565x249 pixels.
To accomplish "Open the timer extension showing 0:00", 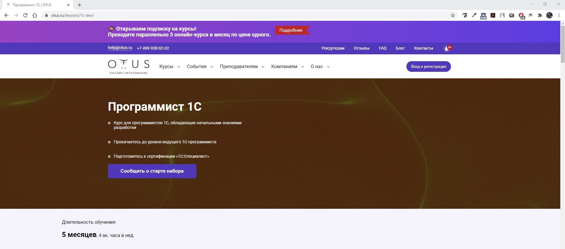I will point(483,16).
